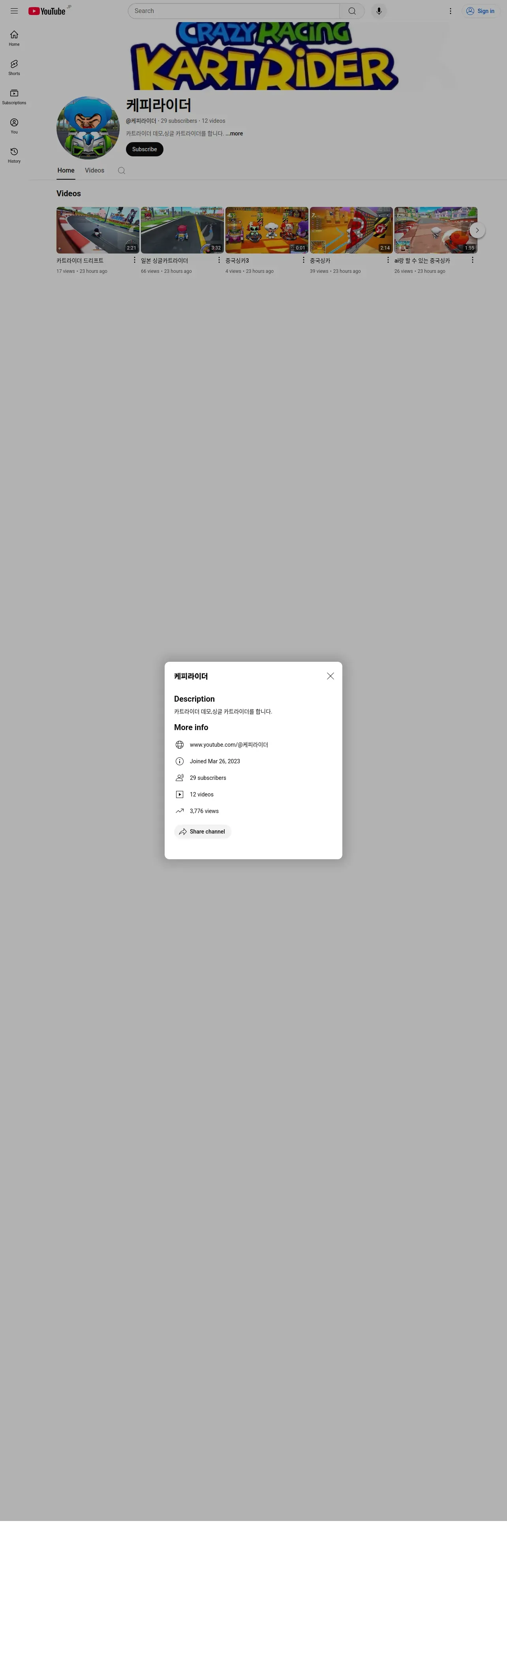Click the search magnifier button
This screenshot has height=1660, width=507.
352,11
